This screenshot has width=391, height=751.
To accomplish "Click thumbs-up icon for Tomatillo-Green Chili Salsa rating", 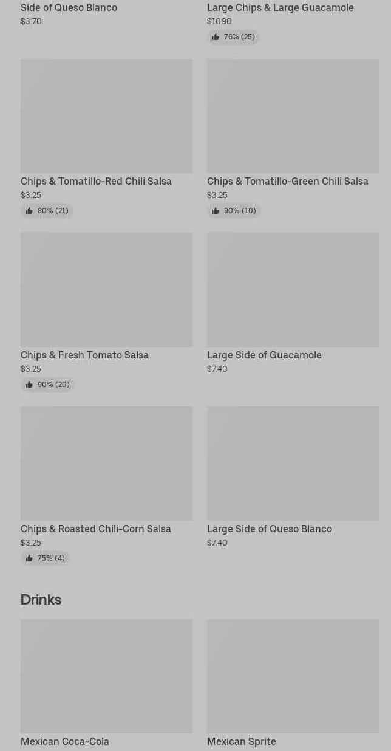I will tap(216, 211).
